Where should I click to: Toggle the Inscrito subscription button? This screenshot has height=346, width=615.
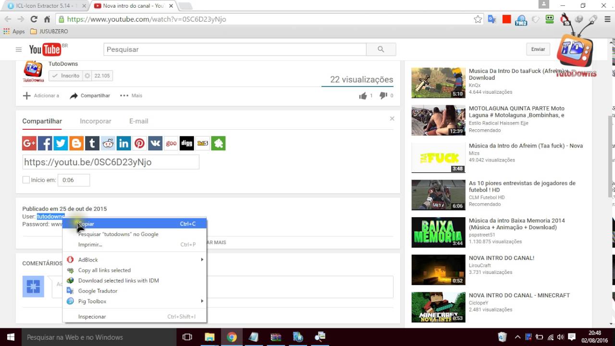point(65,76)
